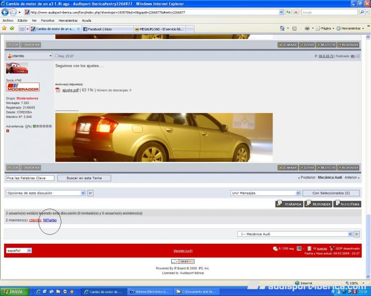Stop loading with the red X icon

[296, 12]
